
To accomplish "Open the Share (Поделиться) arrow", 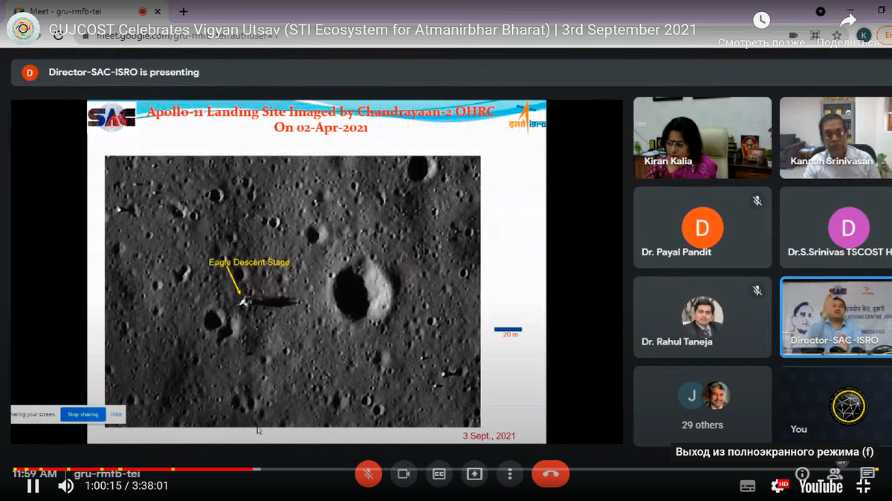I will click(848, 30).
